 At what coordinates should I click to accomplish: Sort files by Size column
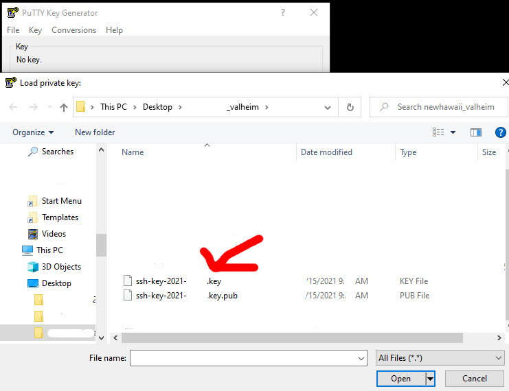489,152
